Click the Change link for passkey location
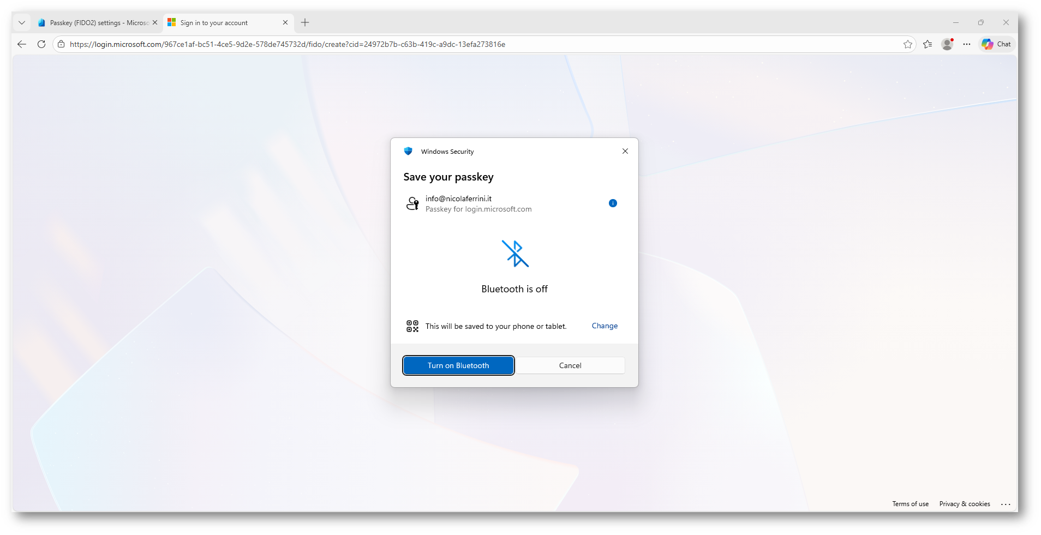Image resolution: width=1041 pixels, height=535 pixels. (605, 326)
